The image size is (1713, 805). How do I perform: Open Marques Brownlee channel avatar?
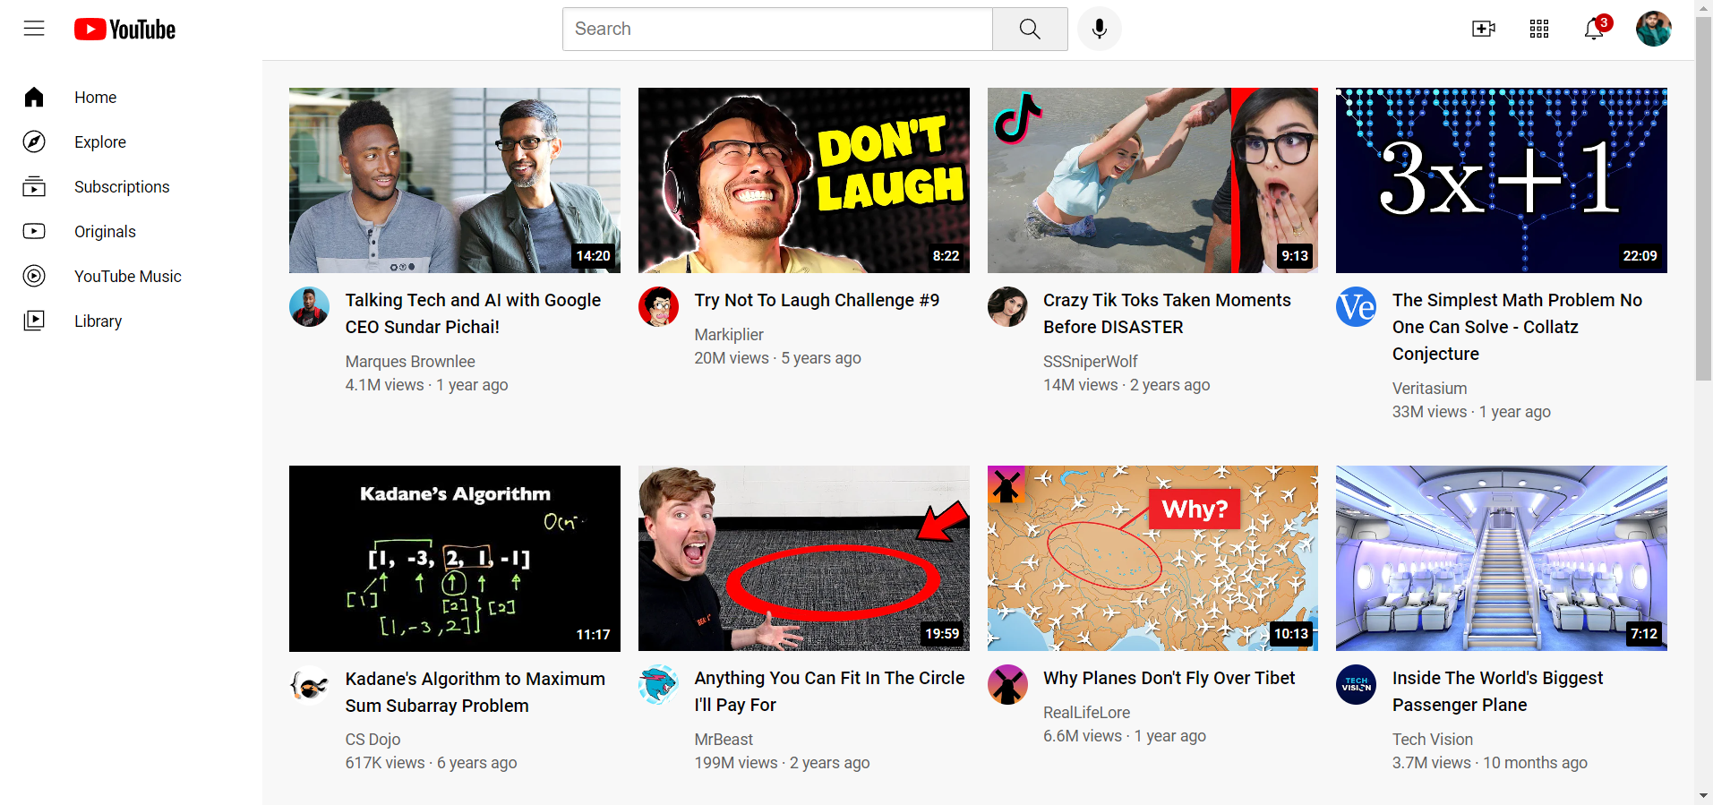click(x=310, y=307)
